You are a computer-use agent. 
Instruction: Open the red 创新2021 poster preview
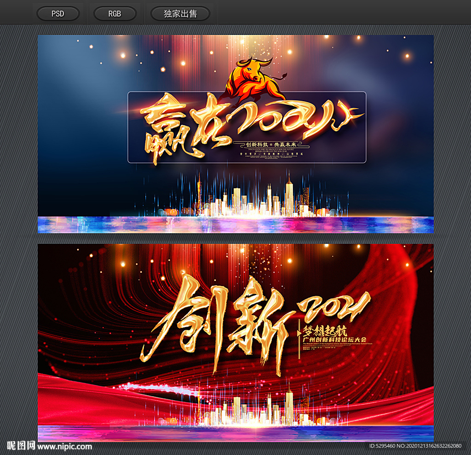235,343
